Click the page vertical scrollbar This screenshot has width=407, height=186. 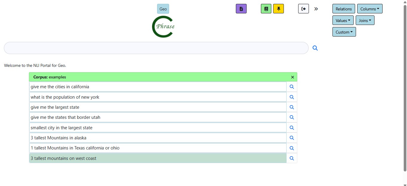point(405,88)
